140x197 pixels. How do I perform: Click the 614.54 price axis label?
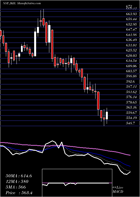pos(131,61)
